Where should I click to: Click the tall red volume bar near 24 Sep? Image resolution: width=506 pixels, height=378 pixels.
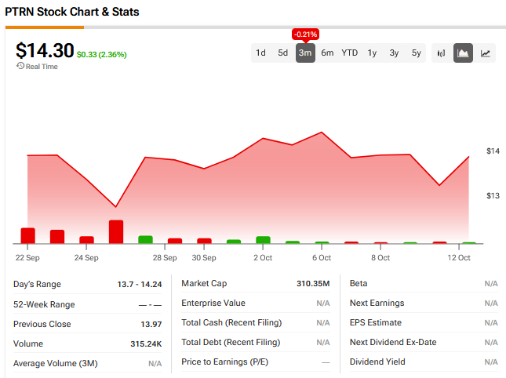click(116, 232)
